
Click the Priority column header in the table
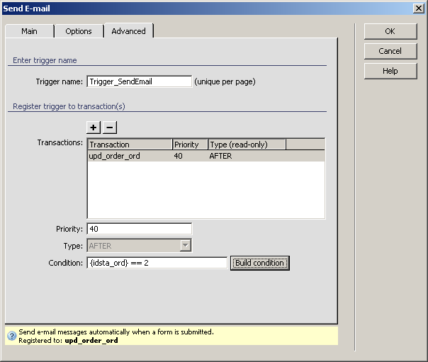[x=190, y=145]
